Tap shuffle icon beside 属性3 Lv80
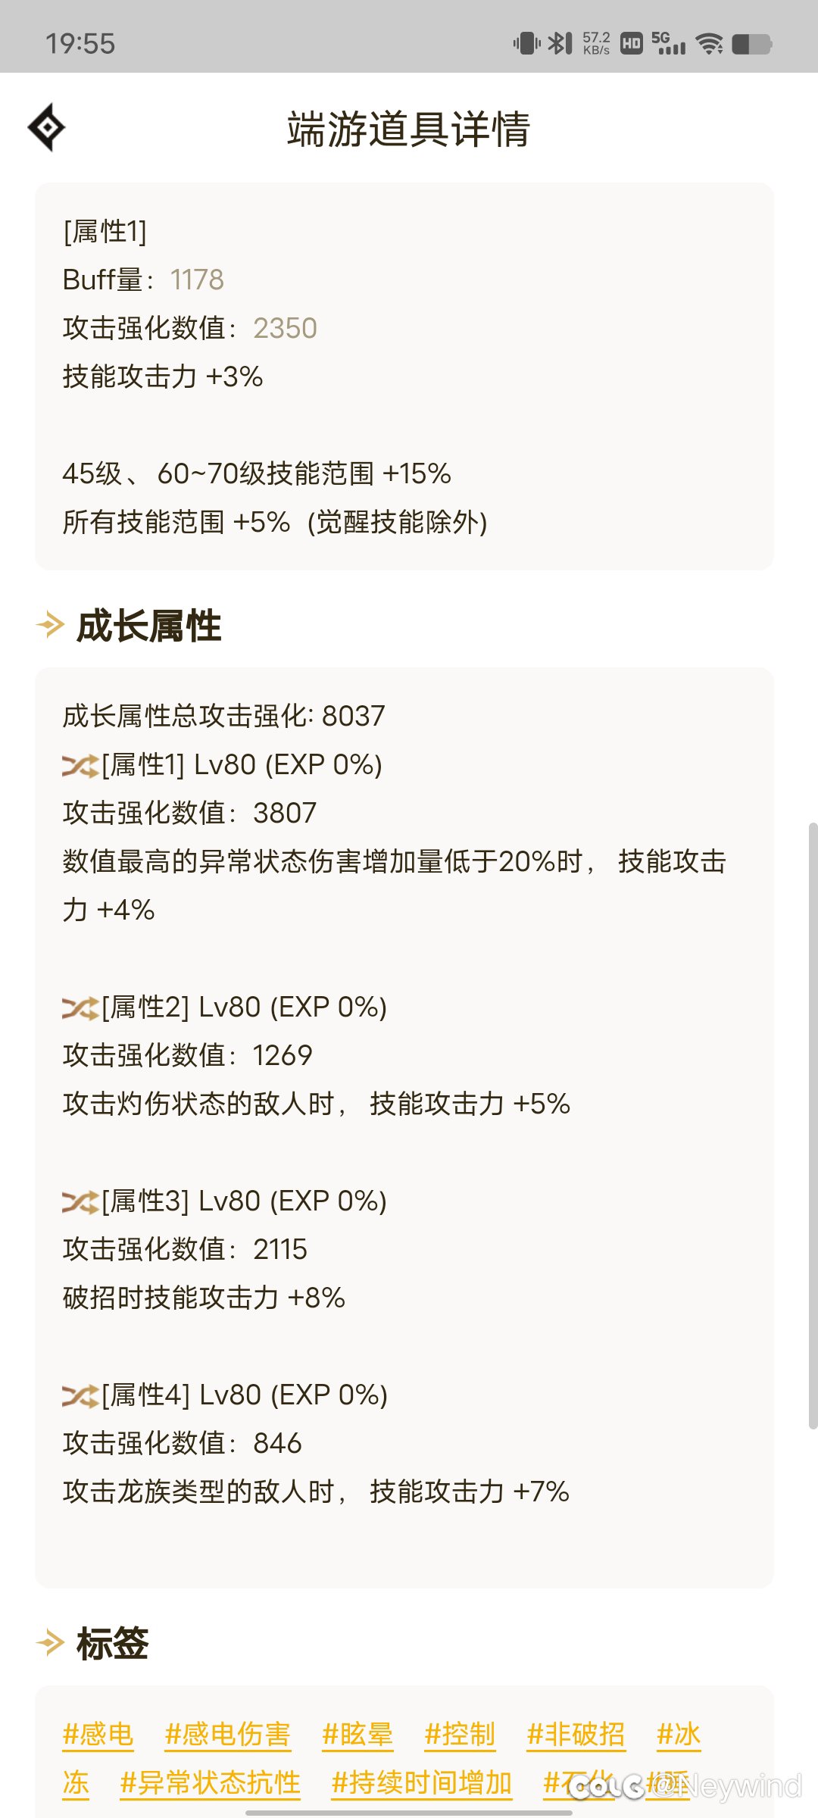The image size is (818, 1818). [x=80, y=1202]
